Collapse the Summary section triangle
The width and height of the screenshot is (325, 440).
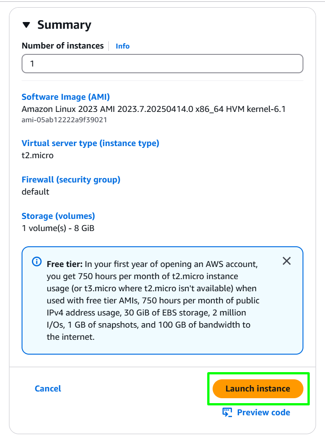coord(27,25)
